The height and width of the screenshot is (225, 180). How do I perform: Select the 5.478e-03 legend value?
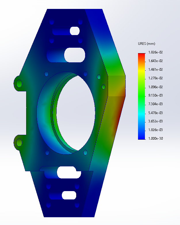click(x=156, y=113)
